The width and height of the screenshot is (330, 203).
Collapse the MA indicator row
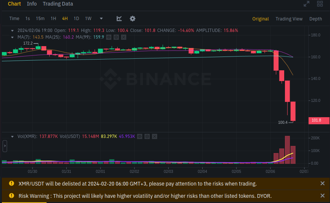[12, 38]
